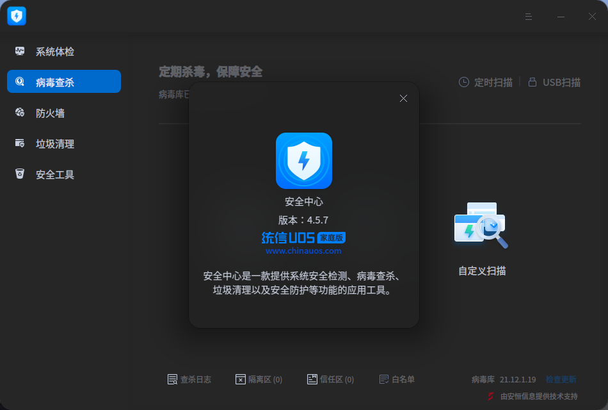Click the 白名单 whitelist icon

point(384,379)
